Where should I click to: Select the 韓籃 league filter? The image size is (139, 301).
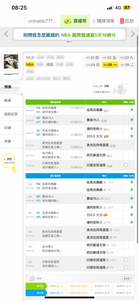50,64
